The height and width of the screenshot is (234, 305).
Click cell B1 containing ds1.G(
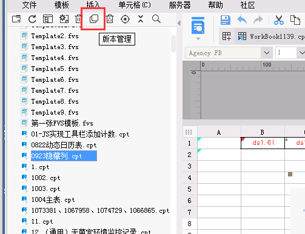pos(263,143)
